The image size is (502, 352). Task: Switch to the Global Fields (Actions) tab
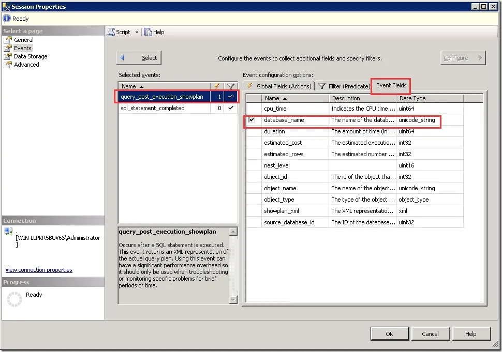point(279,86)
